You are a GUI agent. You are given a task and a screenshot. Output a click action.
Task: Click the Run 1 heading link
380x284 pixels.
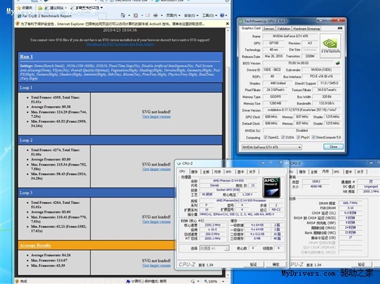(26, 57)
